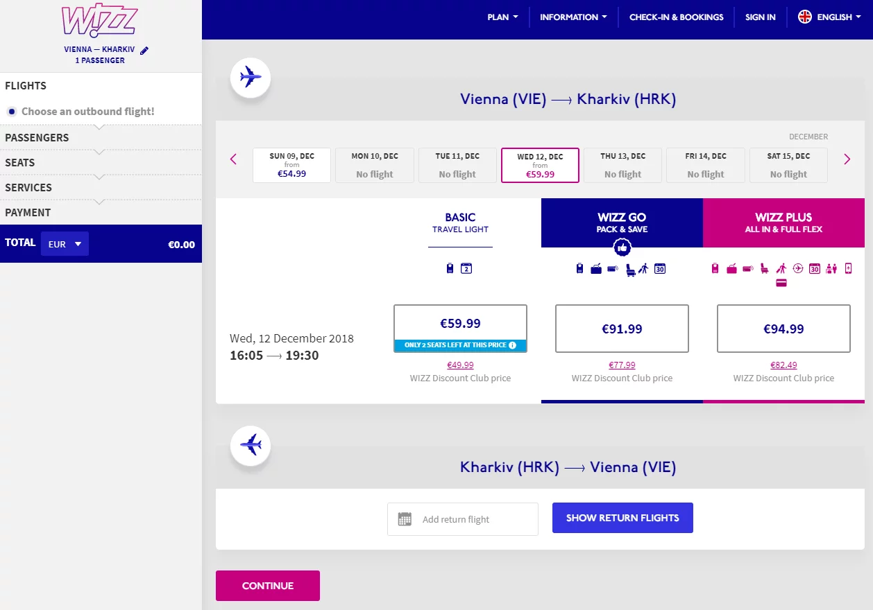Click the WIZZ PLUS All In & Full Flex header
Image resolution: width=873 pixels, height=610 pixels.
pos(783,223)
